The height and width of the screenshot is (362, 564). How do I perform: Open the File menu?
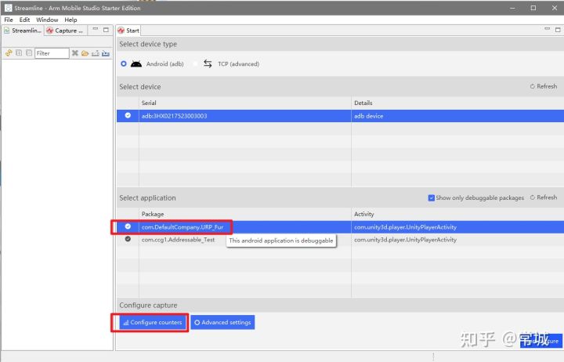(x=9, y=20)
